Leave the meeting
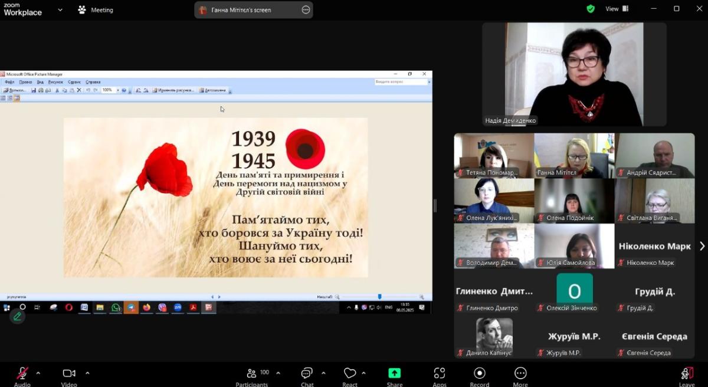The image size is (708, 387). pos(686,374)
